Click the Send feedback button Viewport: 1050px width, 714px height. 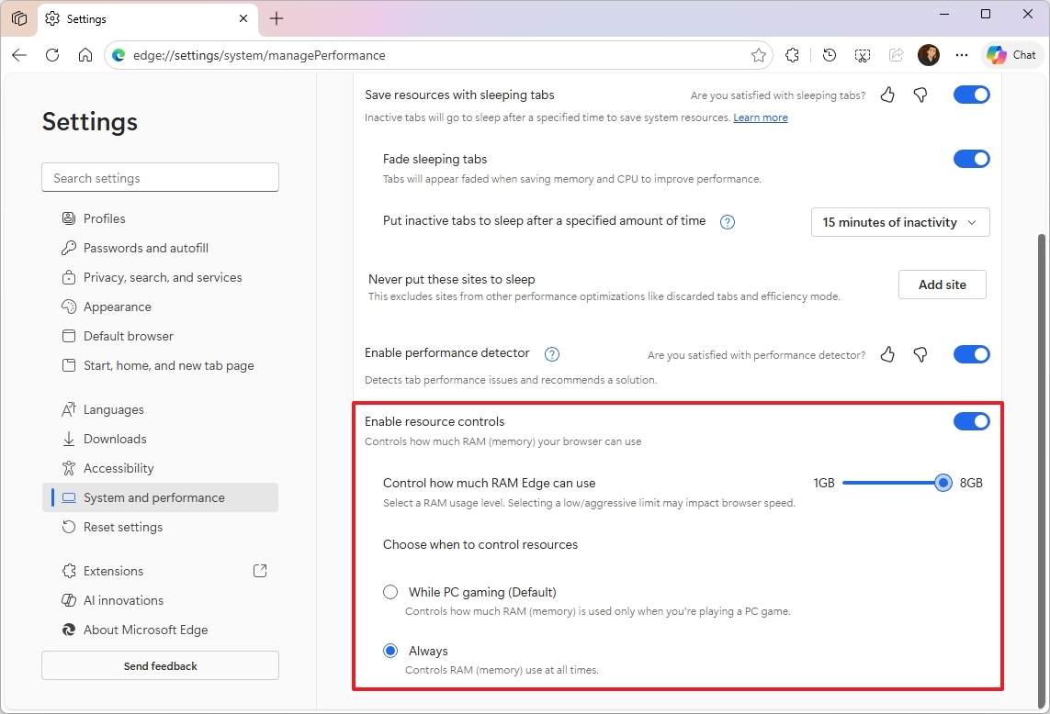pyautogui.click(x=160, y=665)
